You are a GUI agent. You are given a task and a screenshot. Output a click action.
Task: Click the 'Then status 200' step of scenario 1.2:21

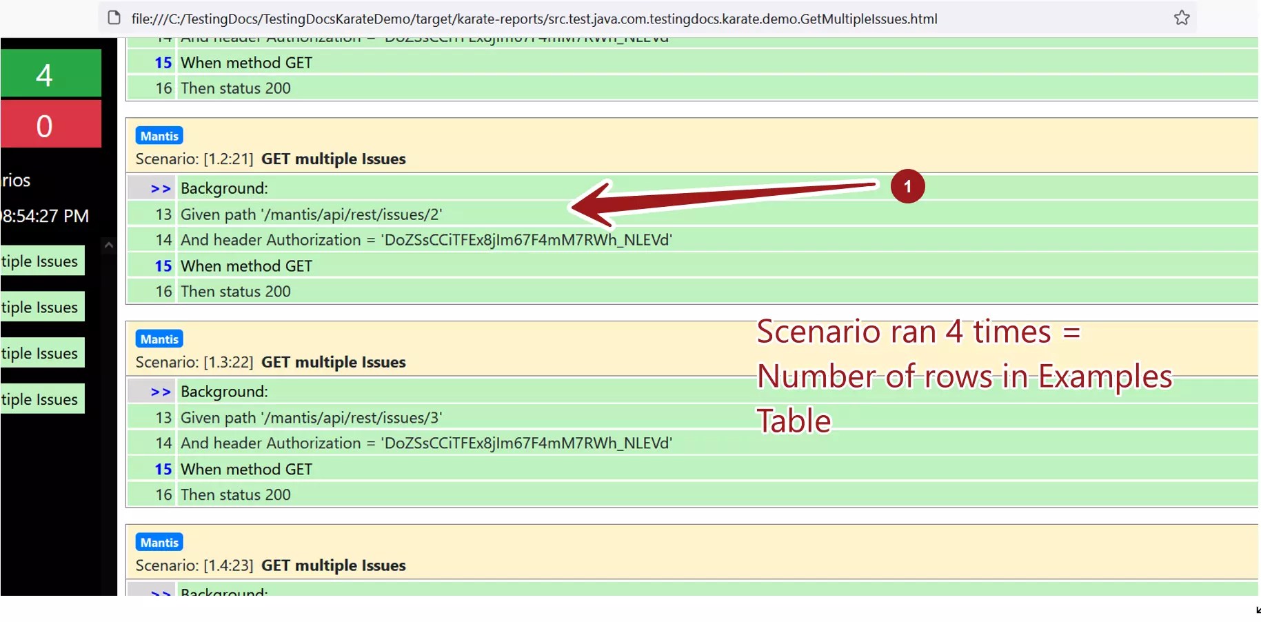(235, 291)
